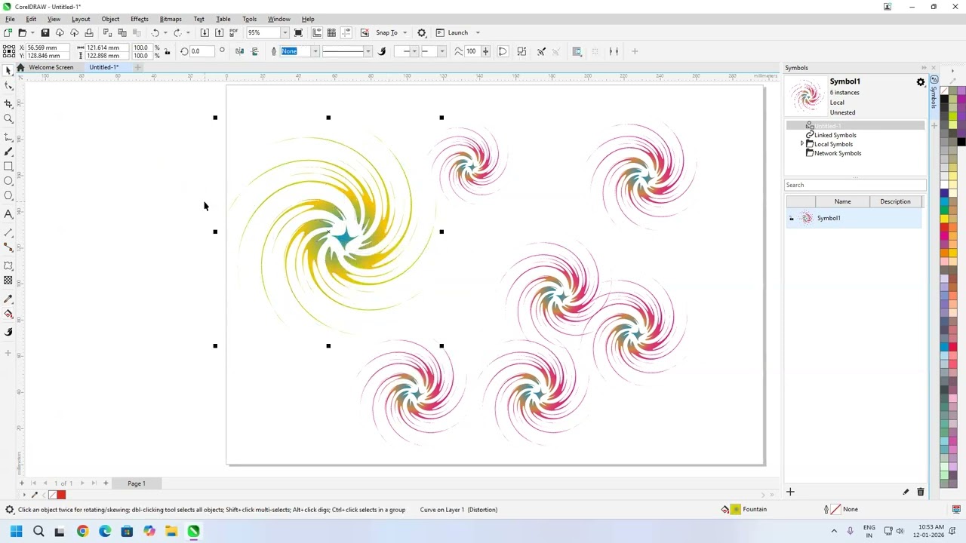The image size is (966, 543).
Task: Select the Interactive Fill bucket tool
Action: tap(8, 314)
